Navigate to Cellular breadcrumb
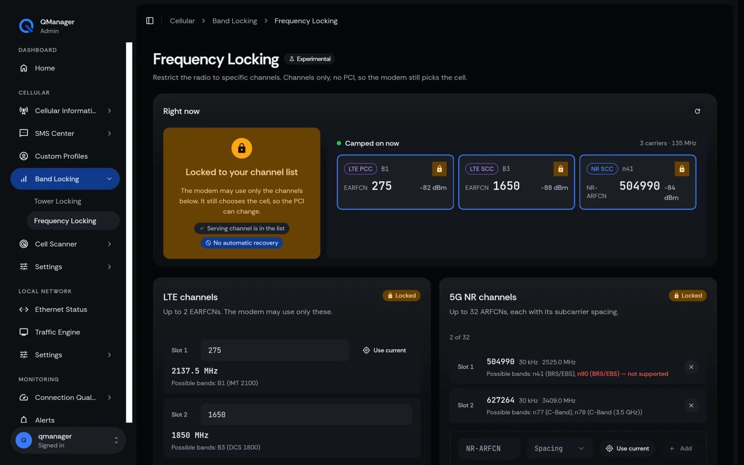 click(x=182, y=21)
